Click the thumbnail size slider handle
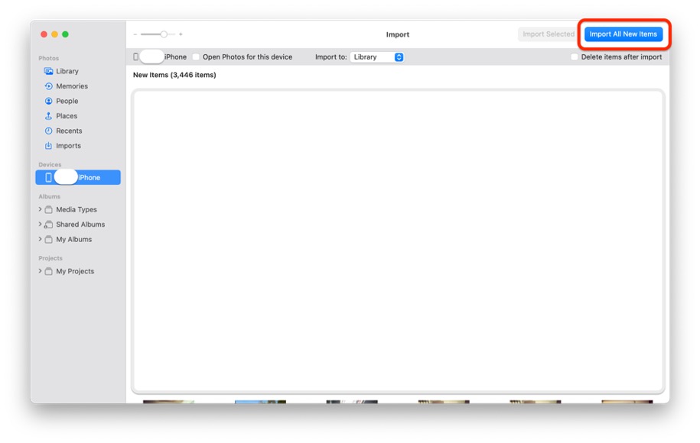The height and width of the screenshot is (443, 700). pos(164,34)
